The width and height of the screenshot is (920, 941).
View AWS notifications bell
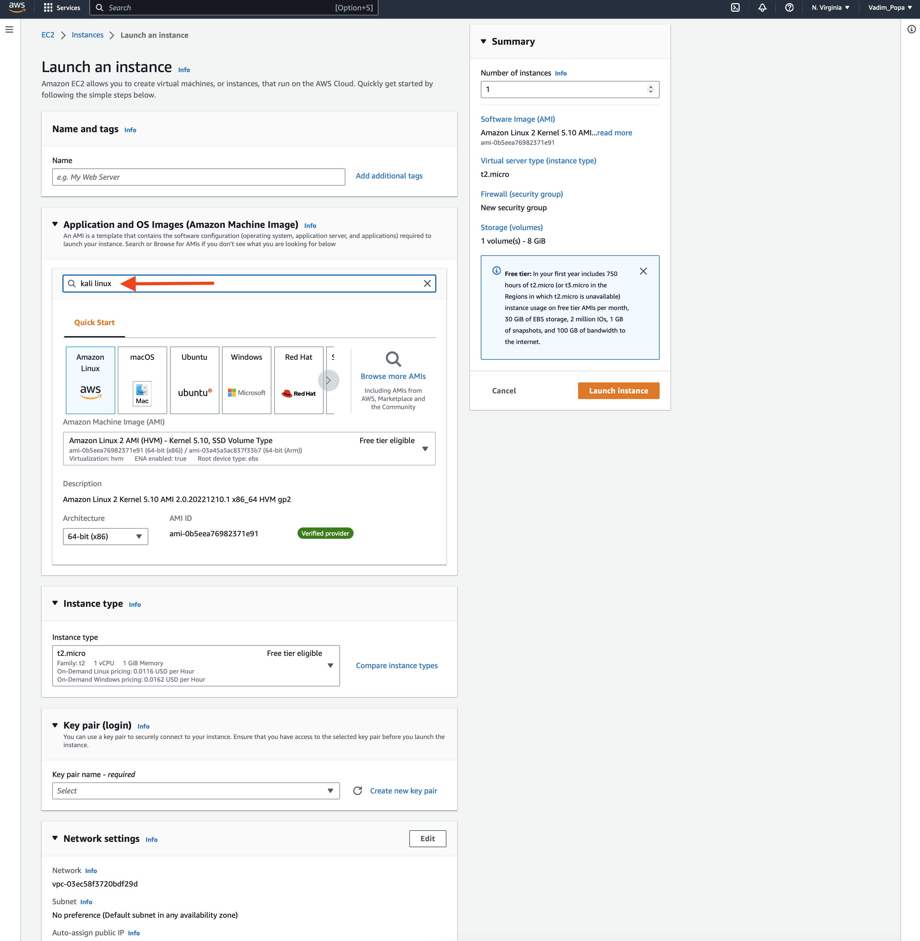point(762,7)
